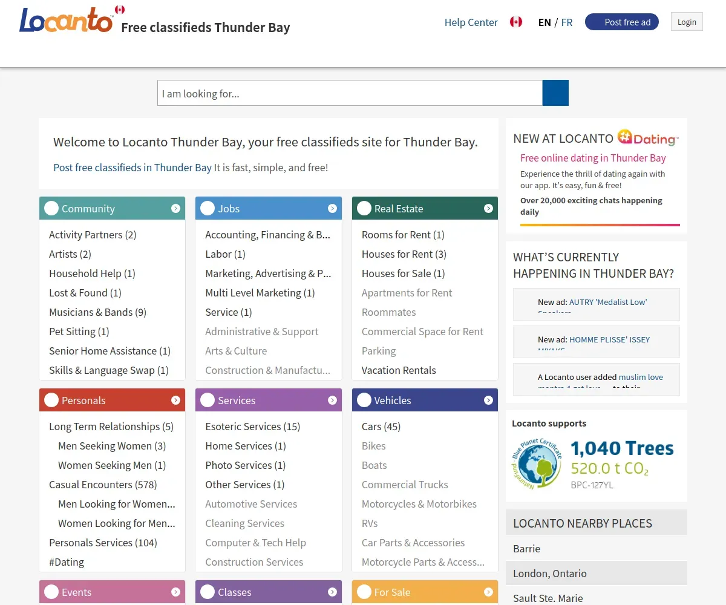Open the HOMME PLISSE' ISSEY new ad
The width and height of the screenshot is (726, 605).
(x=610, y=339)
